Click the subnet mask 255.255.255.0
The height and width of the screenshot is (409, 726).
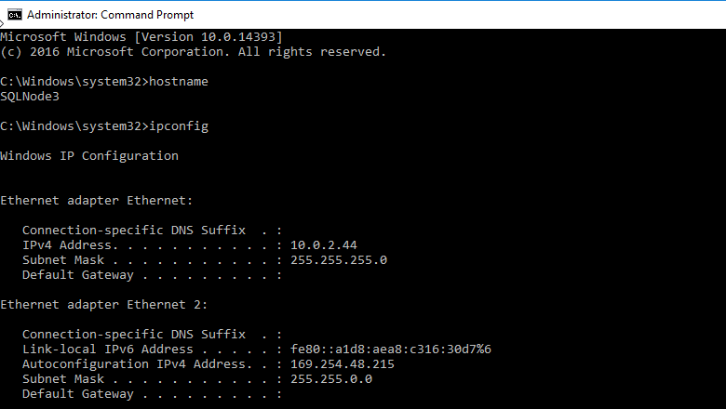pyautogui.click(x=339, y=260)
